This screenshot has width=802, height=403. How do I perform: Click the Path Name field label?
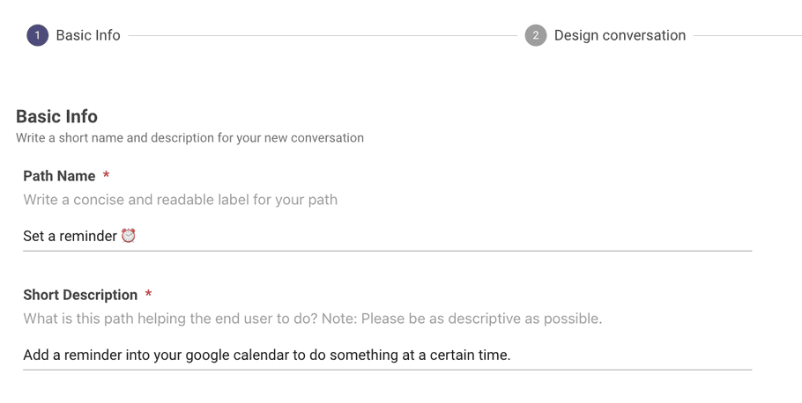(59, 176)
